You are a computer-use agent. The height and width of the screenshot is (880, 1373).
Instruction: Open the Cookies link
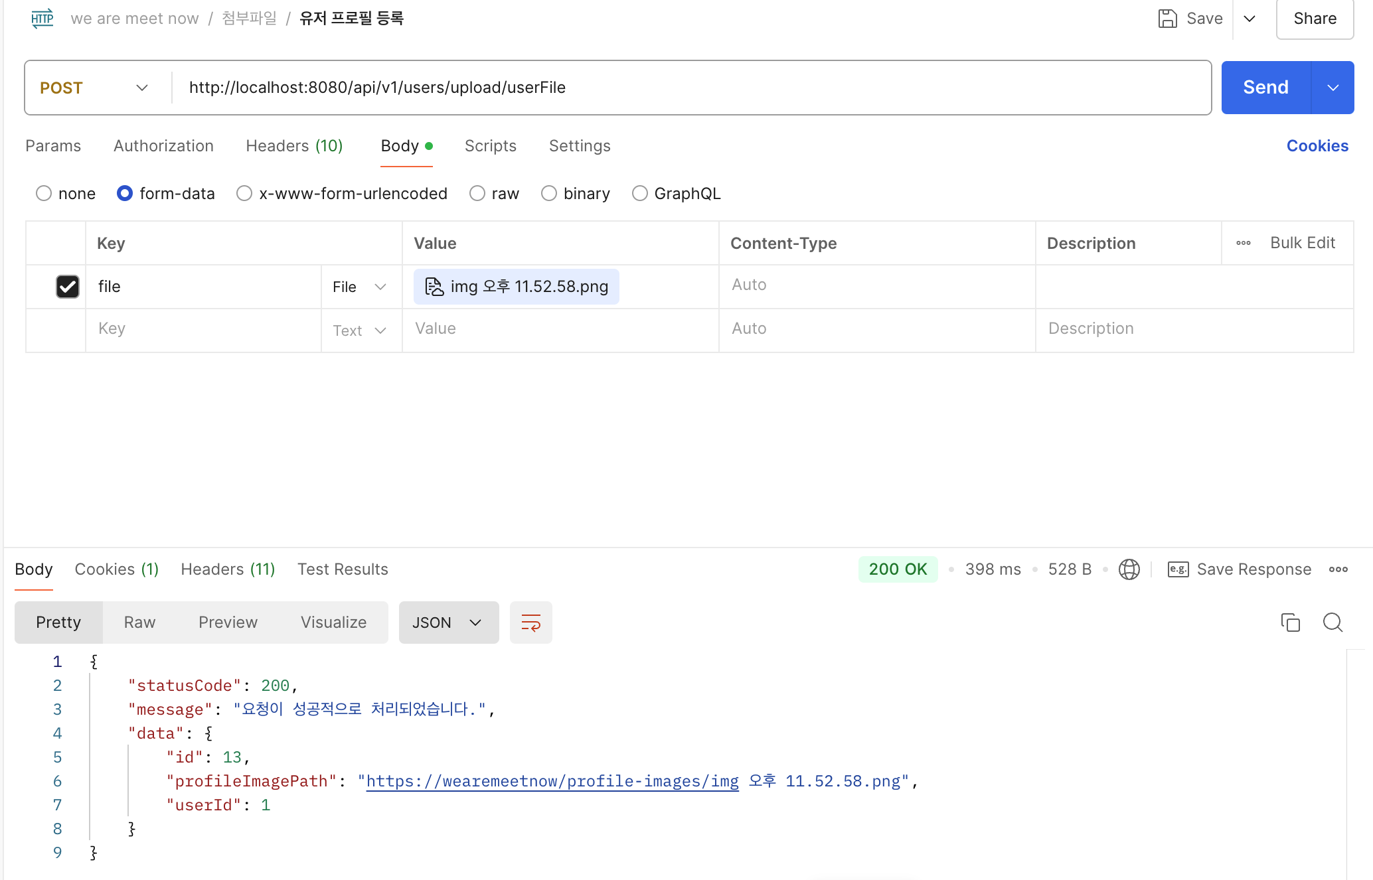click(x=1317, y=146)
